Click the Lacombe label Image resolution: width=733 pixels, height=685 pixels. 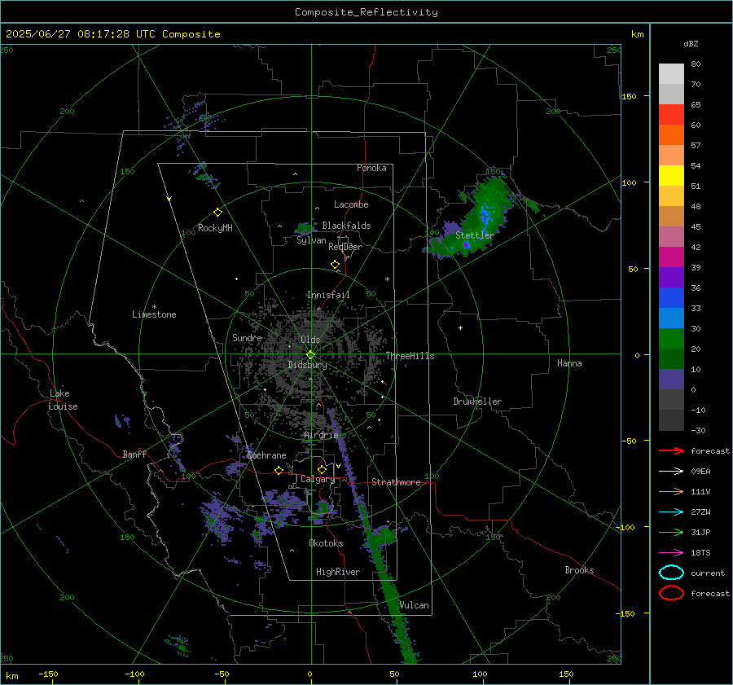point(351,204)
